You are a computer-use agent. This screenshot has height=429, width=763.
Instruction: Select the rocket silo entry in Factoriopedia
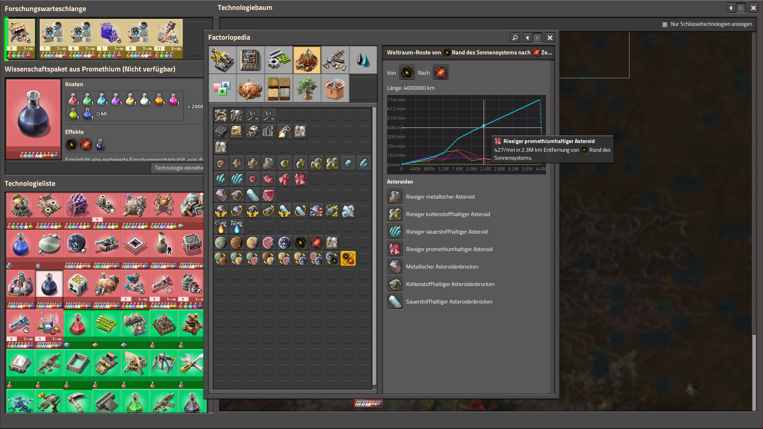pyautogui.click(x=221, y=116)
